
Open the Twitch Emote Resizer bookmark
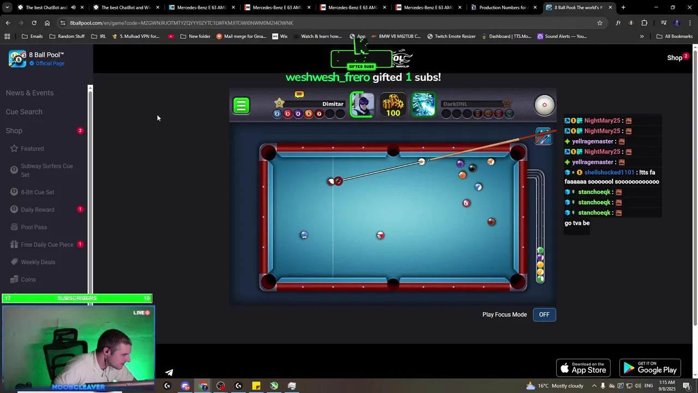[452, 37]
